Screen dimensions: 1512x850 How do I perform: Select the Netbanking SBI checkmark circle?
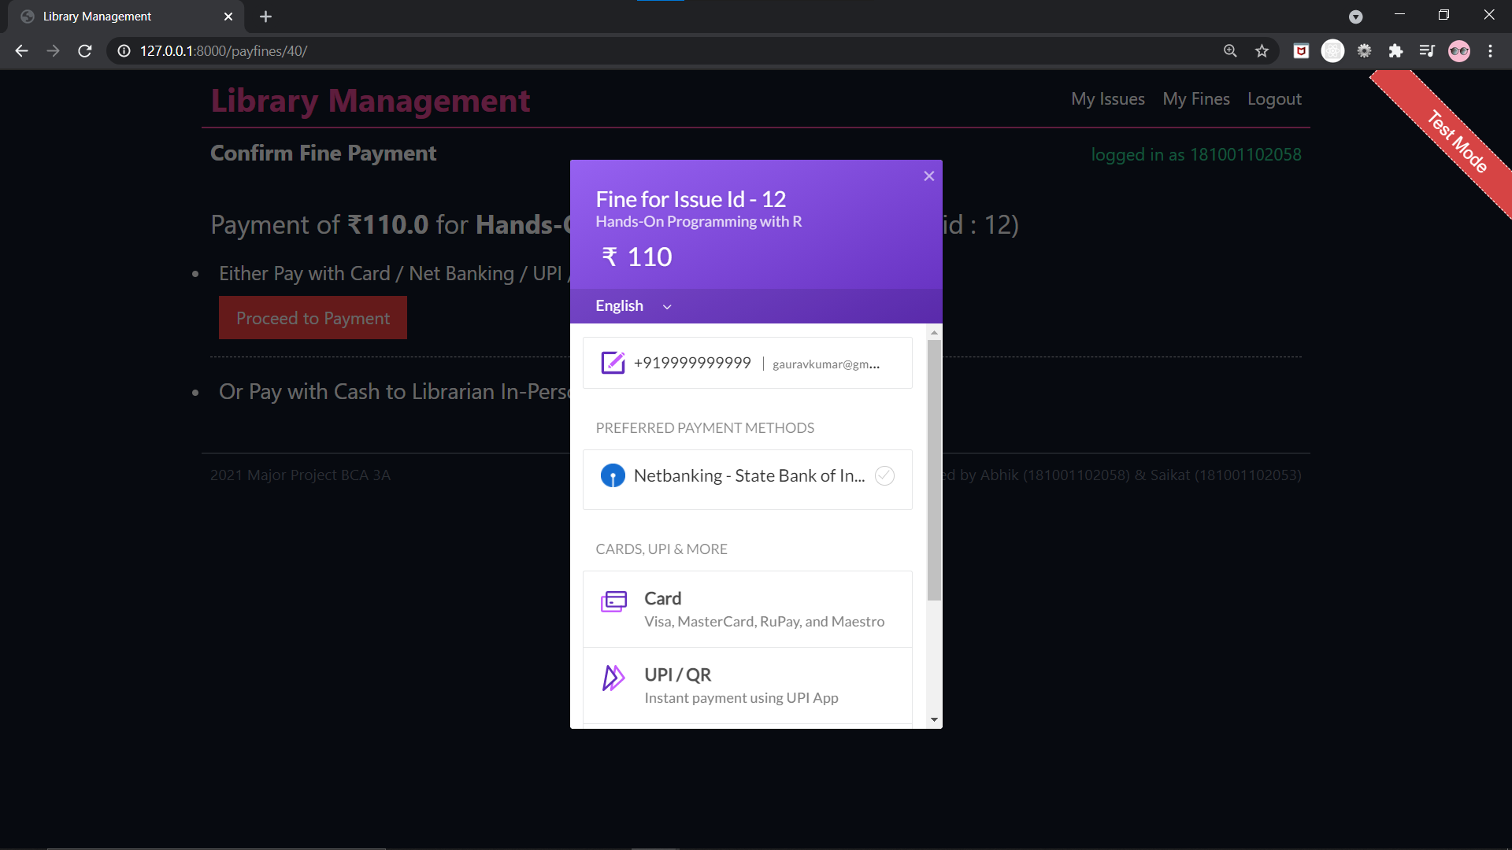(884, 475)
